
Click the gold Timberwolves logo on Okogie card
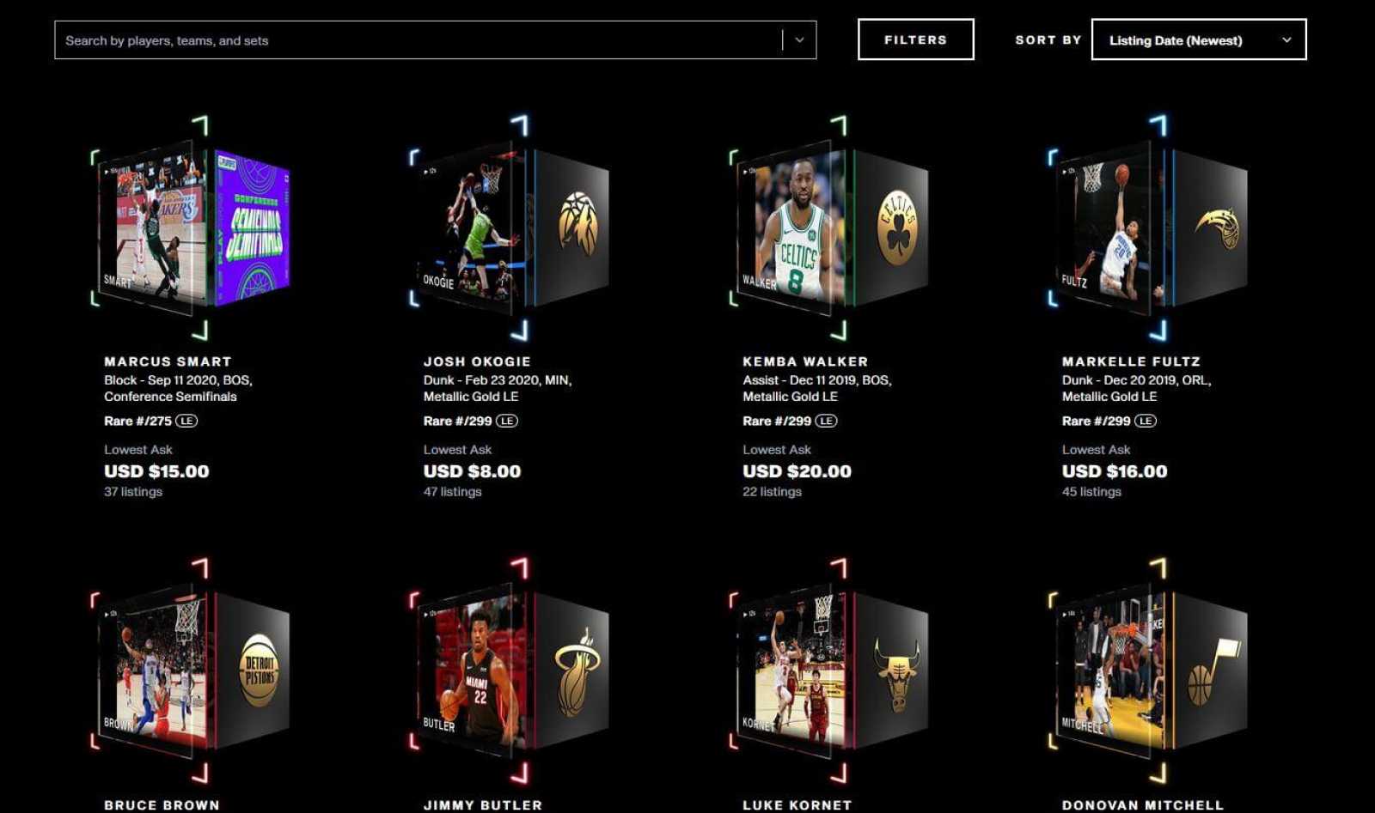pos(578,224)
